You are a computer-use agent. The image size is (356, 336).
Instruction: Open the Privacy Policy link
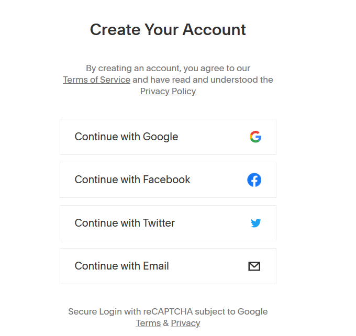pos(168,91)
